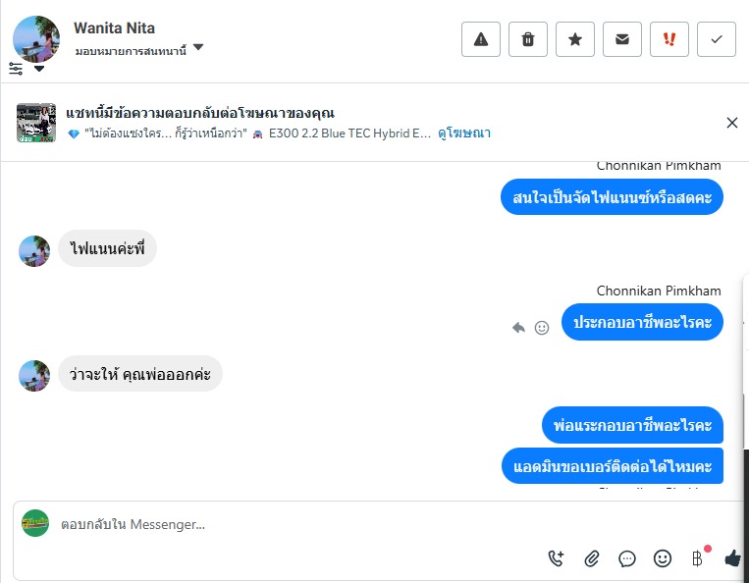
Task: Open the ดูโฆษณา ad link
Action: point(464,133)
